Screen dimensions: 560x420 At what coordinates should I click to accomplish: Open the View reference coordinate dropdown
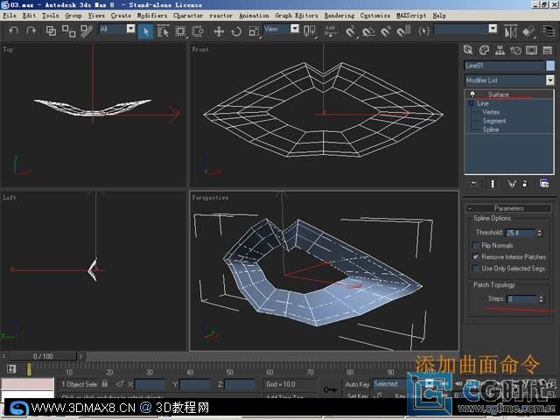(295, 29)
